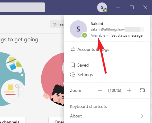This screenshot has width=152, height=123.
Task: Click the green availability badge on avatar
Action: [x=84, y=35]
